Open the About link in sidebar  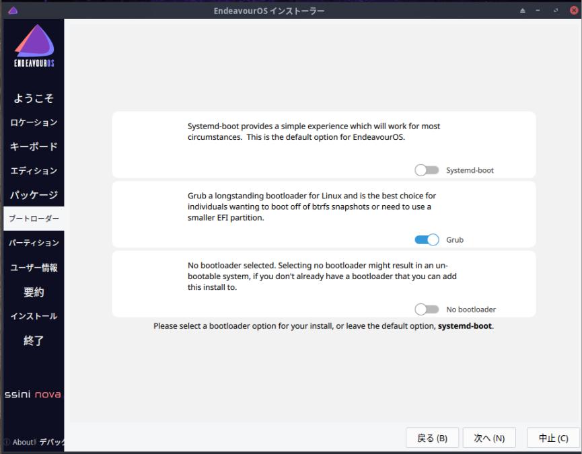point(24,442)
